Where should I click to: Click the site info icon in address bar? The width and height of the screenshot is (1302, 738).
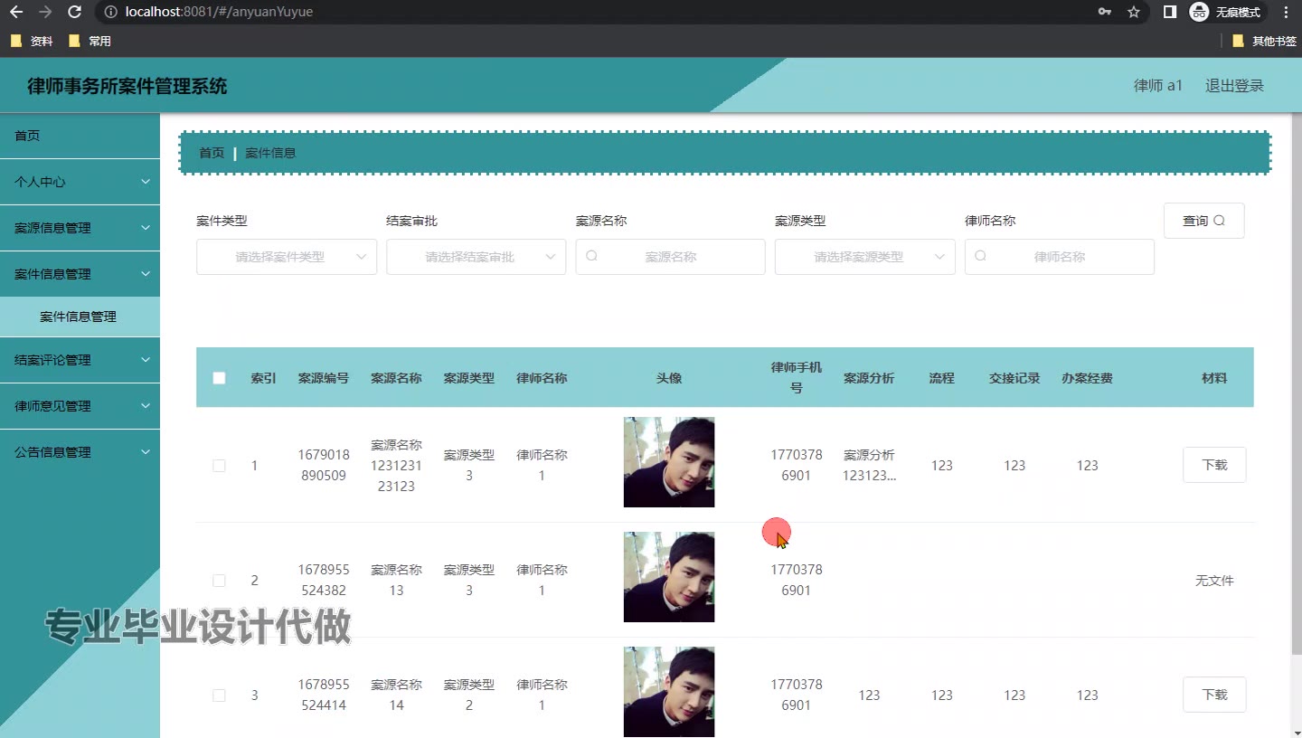coord(110,13)
